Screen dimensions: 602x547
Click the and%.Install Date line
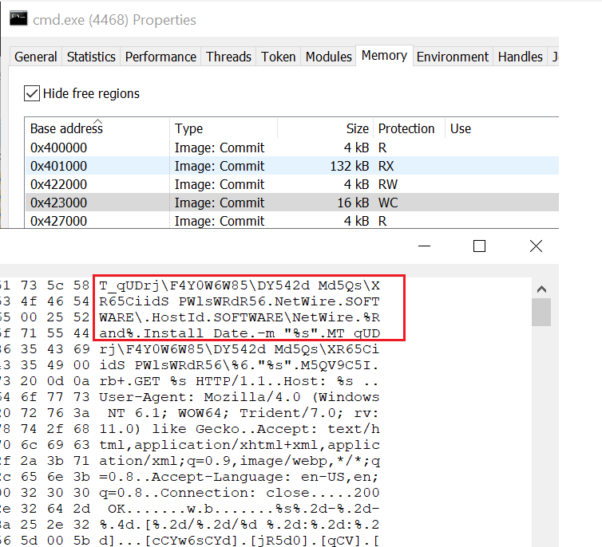click(x=240, y=333)
